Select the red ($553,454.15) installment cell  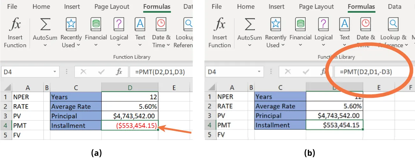point(130,126)
